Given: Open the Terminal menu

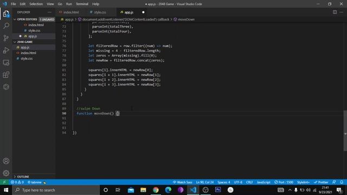Looking at the screenshot, I should (82, 4).
